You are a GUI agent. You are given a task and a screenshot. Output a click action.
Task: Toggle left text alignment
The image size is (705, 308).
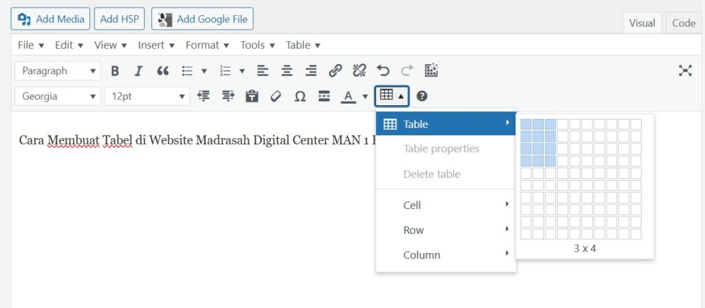click(x=262, y=71)
